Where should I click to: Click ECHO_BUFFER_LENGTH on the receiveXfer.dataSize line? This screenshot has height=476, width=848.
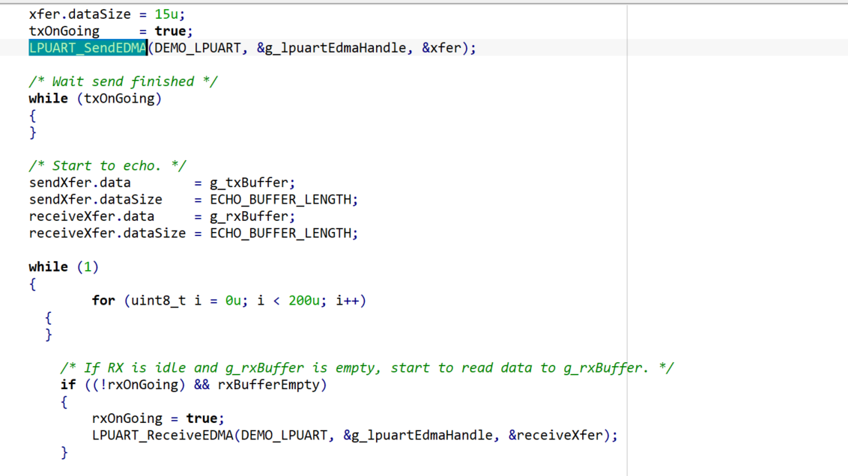(280, 233)
